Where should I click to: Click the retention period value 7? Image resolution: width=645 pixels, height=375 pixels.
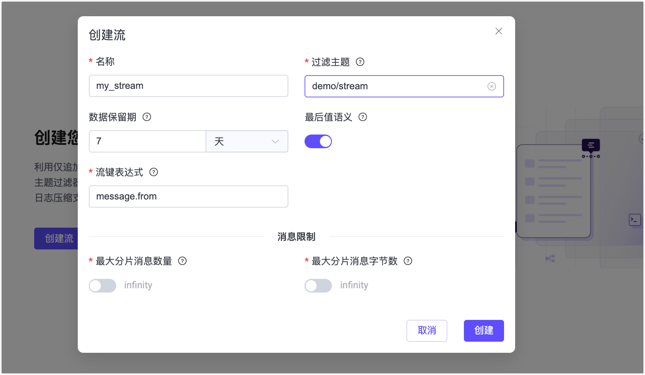147,141
